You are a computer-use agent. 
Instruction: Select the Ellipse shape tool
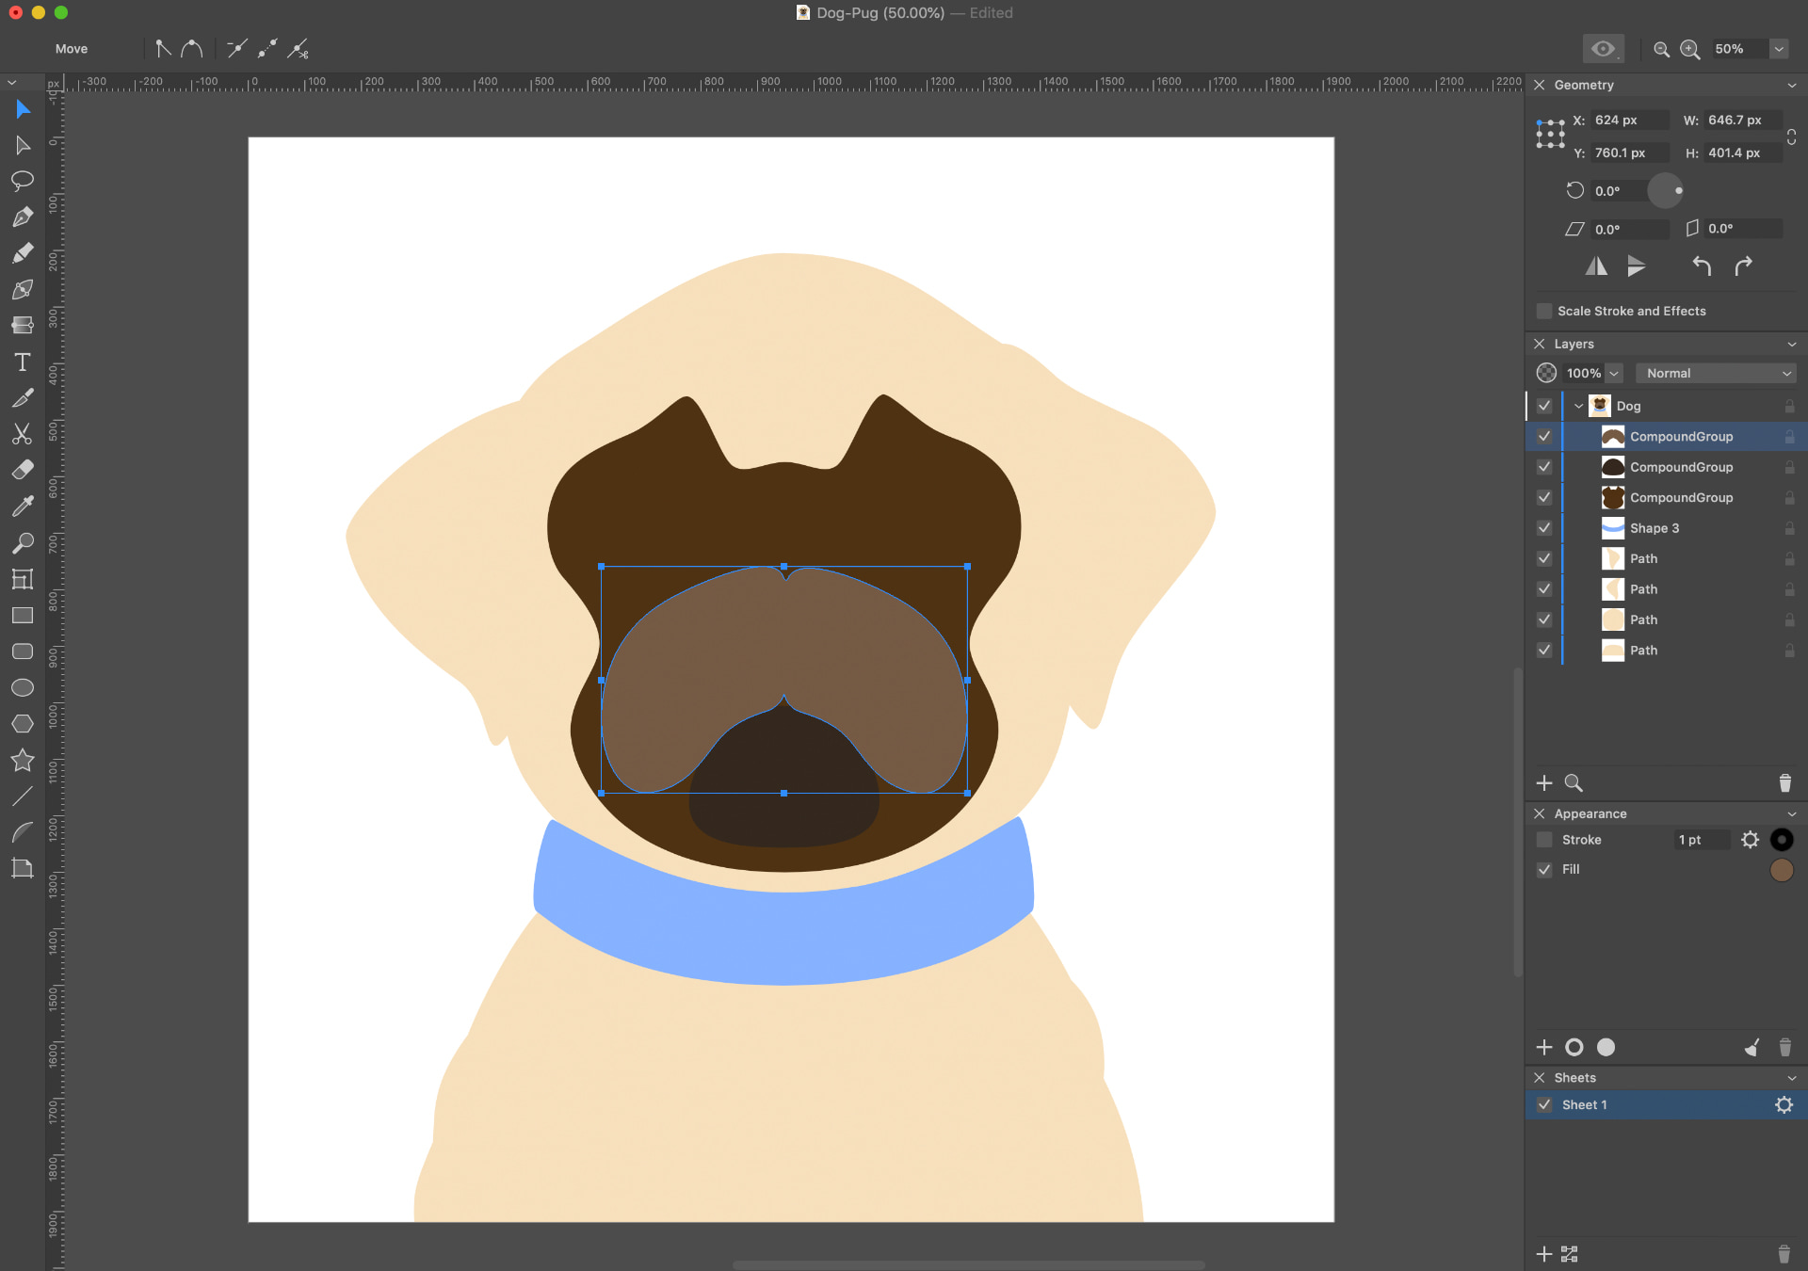23,687
